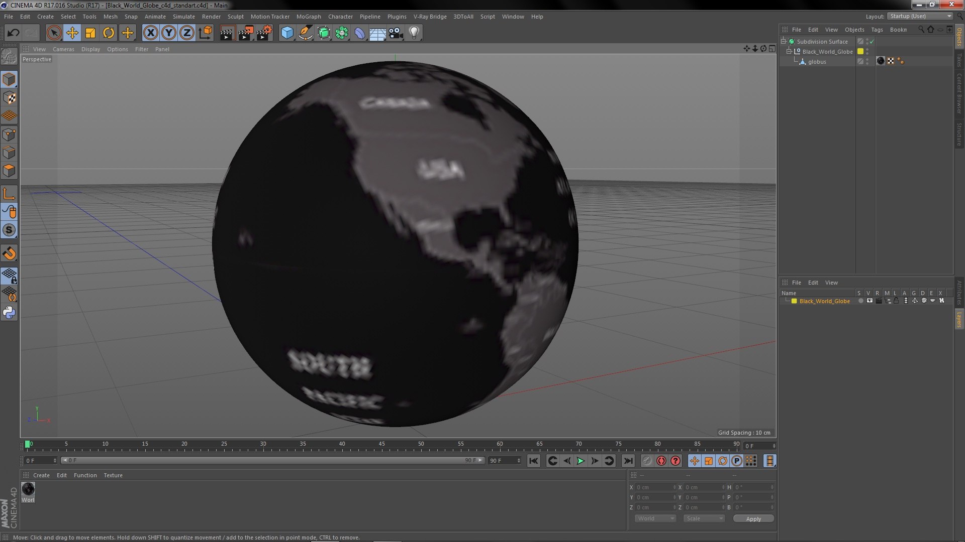Image resolution: width=965 pixels, height=542 pixels.
Task: Open the Subdivision Surface generators icon
Action: click(324, 33)
